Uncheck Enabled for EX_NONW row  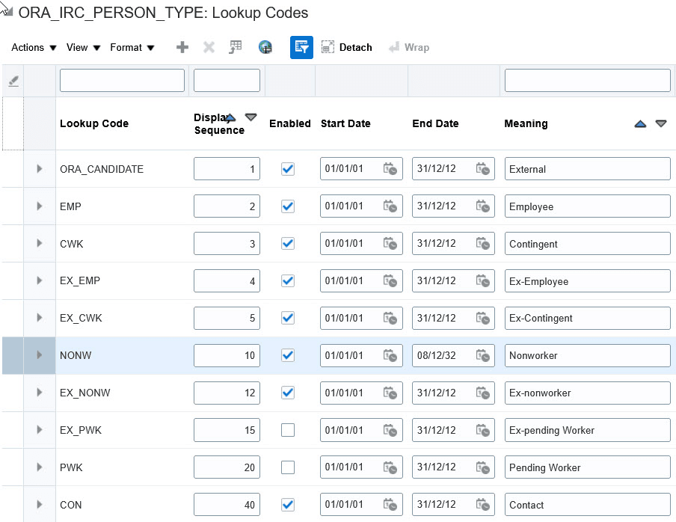click(288, 393)
